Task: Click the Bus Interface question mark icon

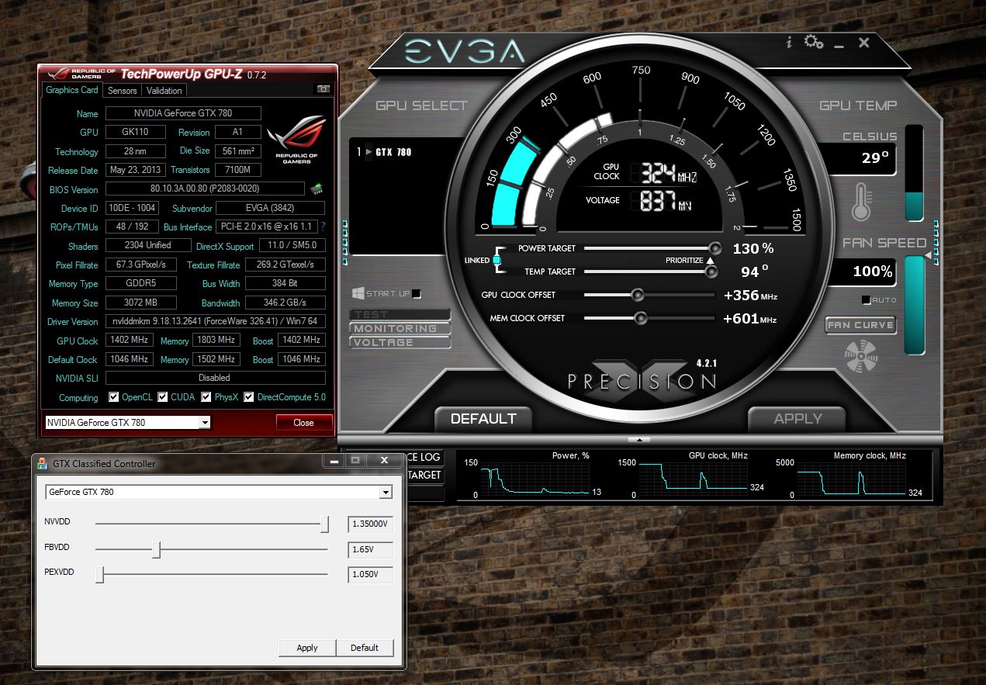Action: [x=323, y=227]
